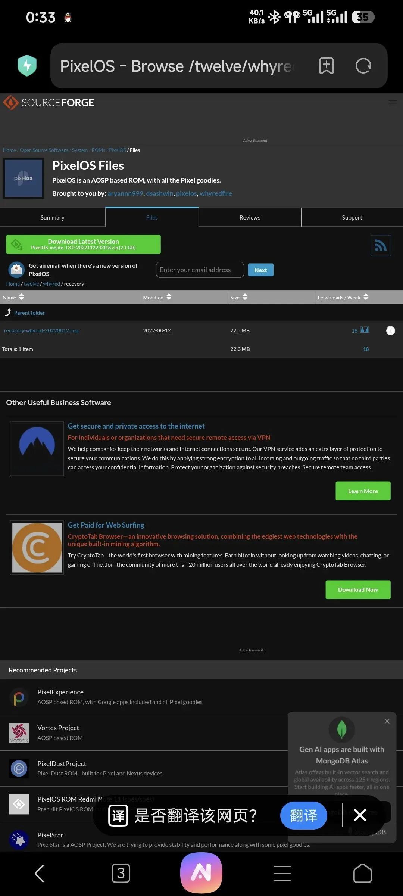The width and height of the screenshot is (403, 896).
Task: Reload the page with refresh icon
Action: [363, 66]
